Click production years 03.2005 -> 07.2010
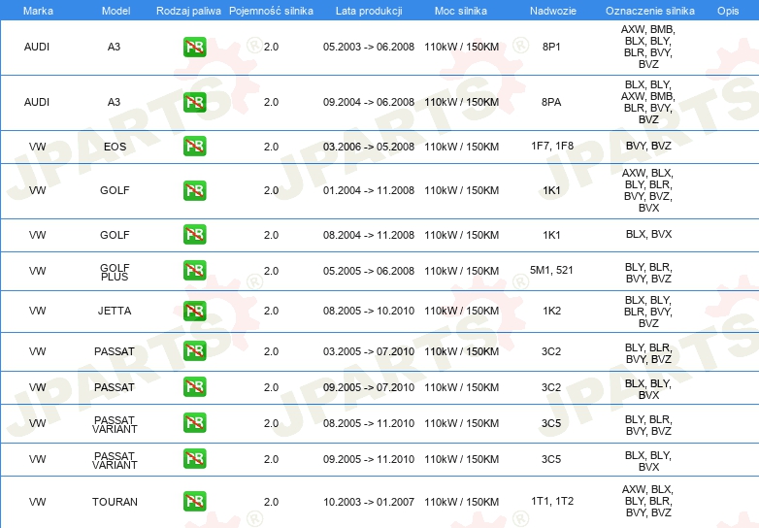Screen dimensions: 759x528 pyautogui.click(x=369, y=351)
